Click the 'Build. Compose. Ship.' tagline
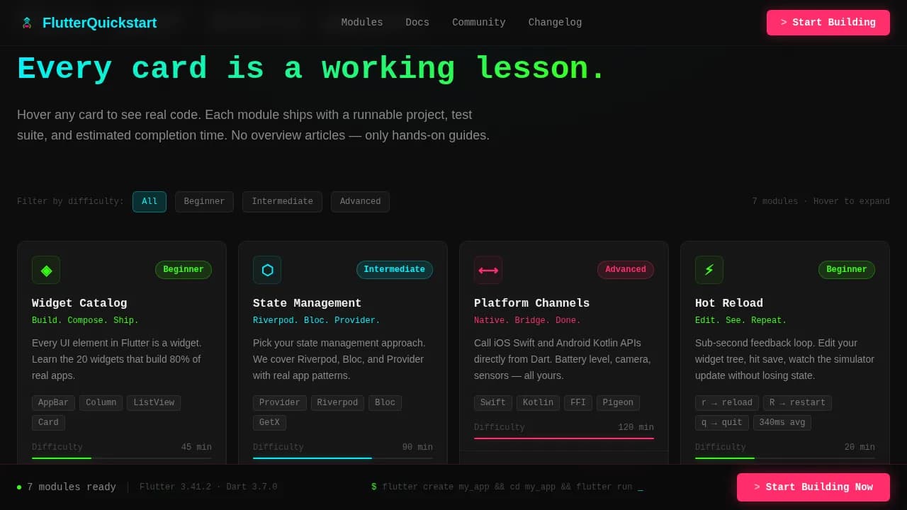The image size is (907, 510). pos(85,321)
